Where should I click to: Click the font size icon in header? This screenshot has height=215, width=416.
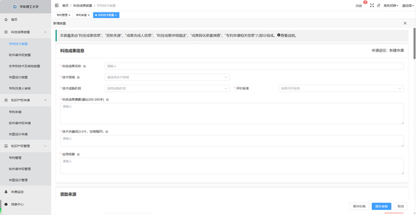[x=379, y=5]
